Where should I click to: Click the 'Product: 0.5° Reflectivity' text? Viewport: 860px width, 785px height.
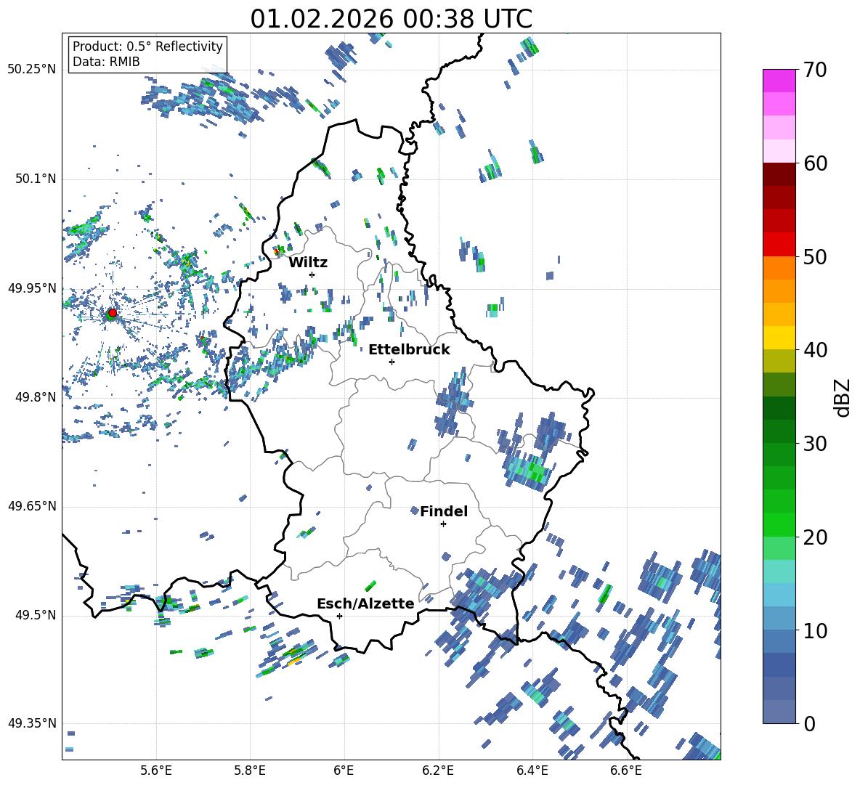pos(147,46)
